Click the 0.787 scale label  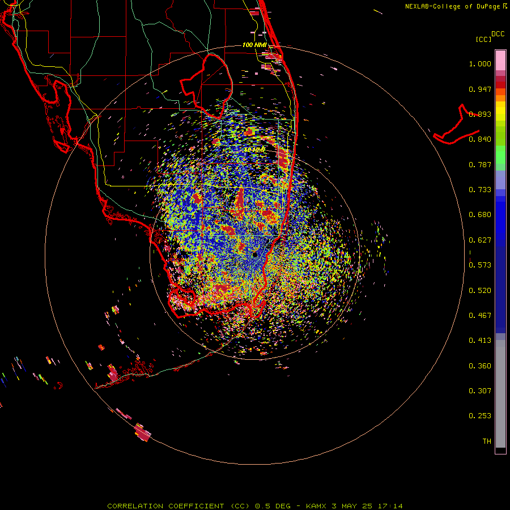coord(480,164)
